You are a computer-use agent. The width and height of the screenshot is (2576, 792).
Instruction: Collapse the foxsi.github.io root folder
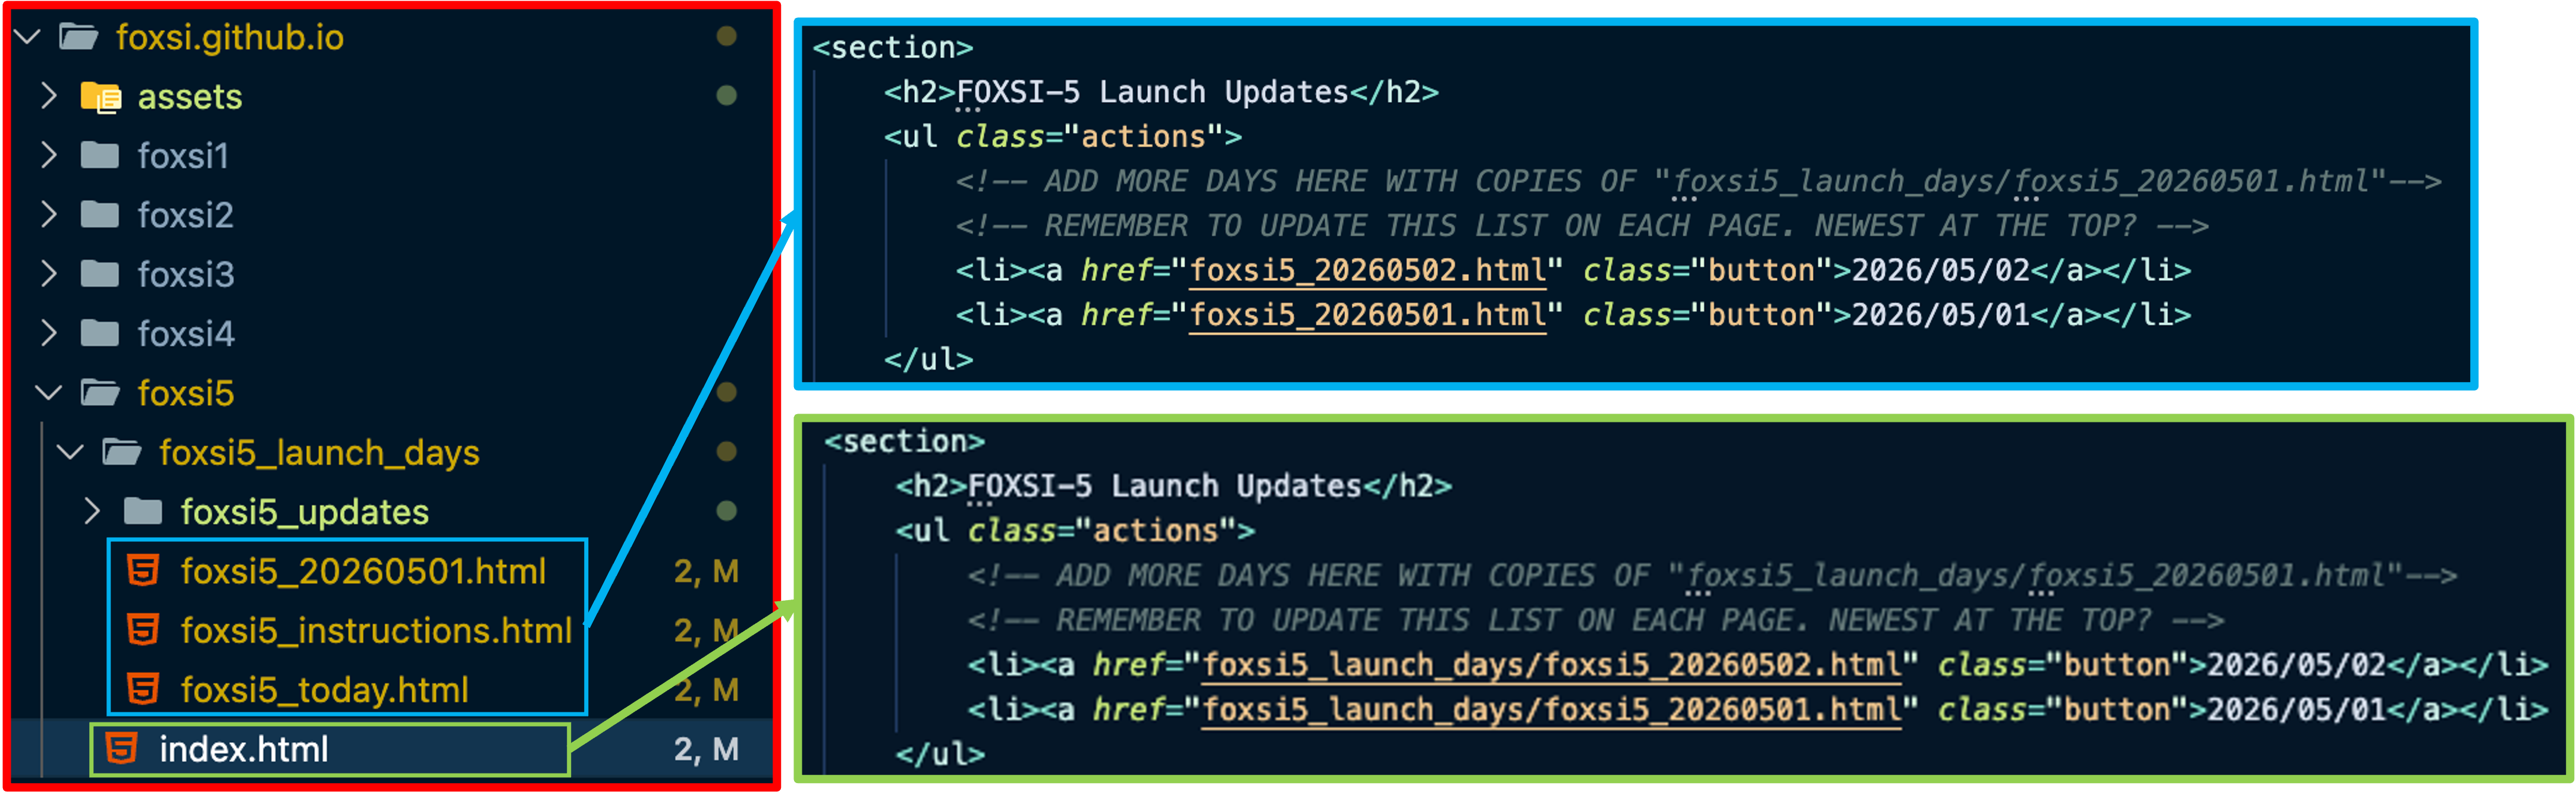(28, 38)
